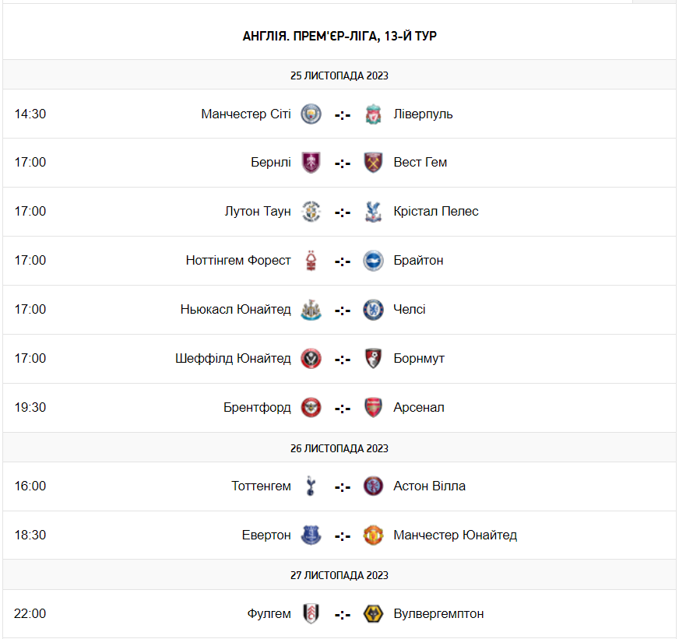
Task: Click the Manchester City club crest
Action: [311, 114]
